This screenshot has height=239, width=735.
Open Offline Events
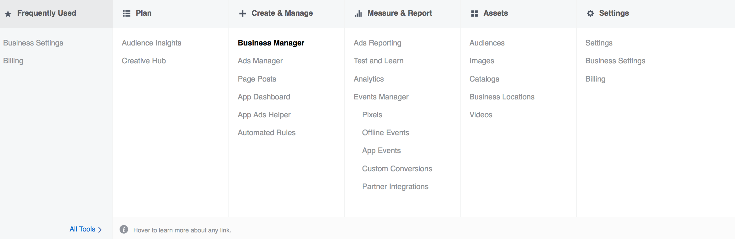(385, 133)
